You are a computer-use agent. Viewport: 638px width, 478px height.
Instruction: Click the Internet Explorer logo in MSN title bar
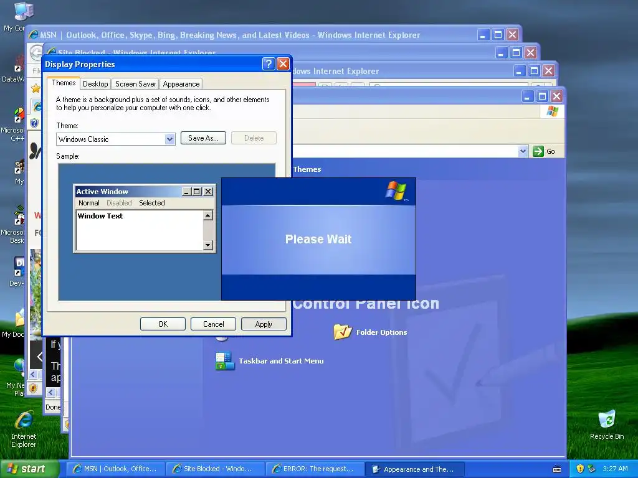[34, 35]
